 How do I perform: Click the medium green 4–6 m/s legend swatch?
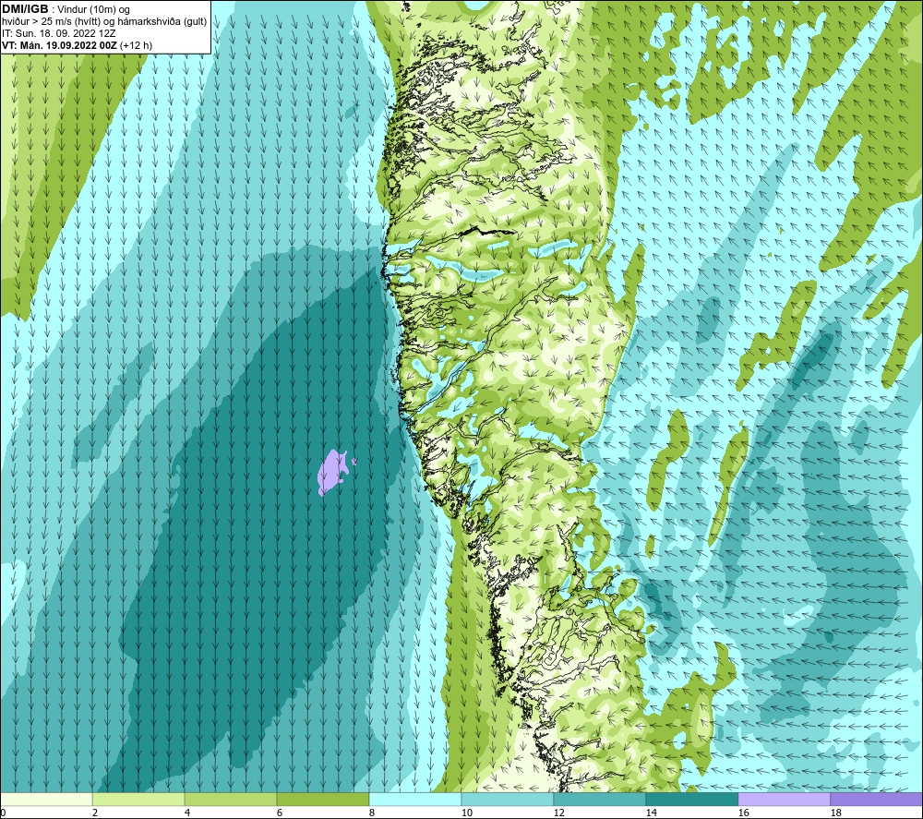click(x=231, y=799)
